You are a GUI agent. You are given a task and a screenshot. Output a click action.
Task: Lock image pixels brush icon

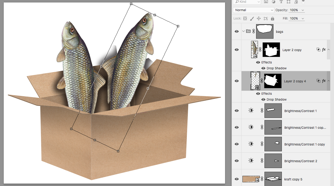[x=252, y=19]
